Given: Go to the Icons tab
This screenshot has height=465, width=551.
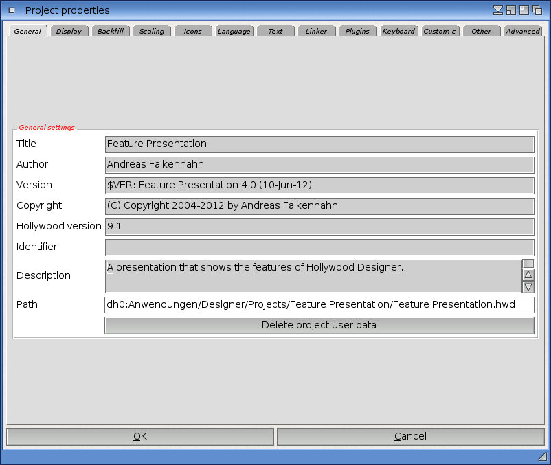Looking at the screenshot, I should (x=193, y=31).
